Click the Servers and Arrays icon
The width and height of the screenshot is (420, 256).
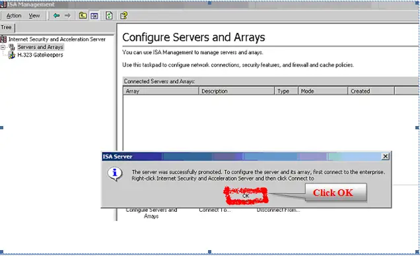click(12, 47)
